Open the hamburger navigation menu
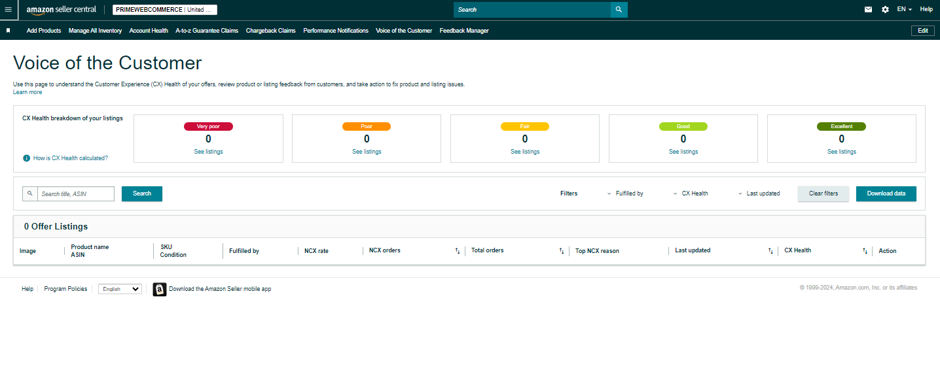 pyautogui.click(x=8, y=9)
